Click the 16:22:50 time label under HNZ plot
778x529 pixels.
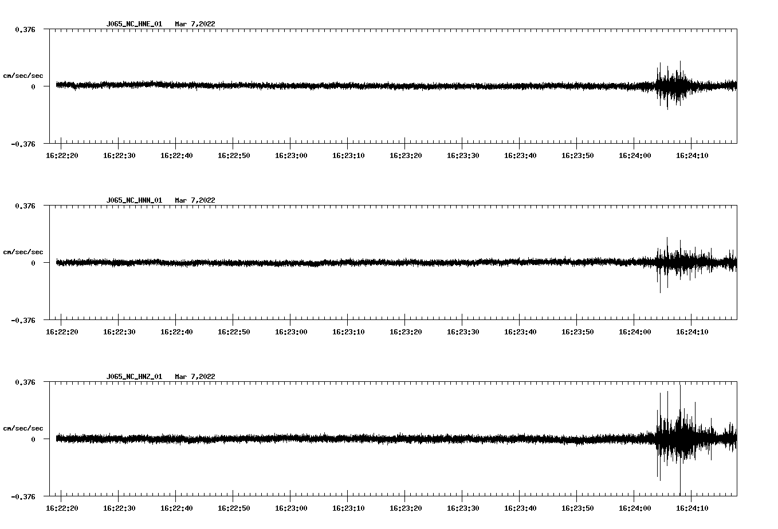234,508
